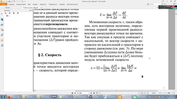
Task: Select the hand tool icon in quick access toolbar
Action: (x=22, y=1)
